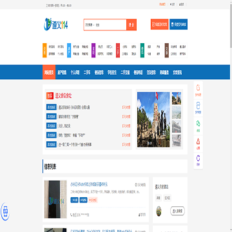Select the purple category block label

point(93,50)
